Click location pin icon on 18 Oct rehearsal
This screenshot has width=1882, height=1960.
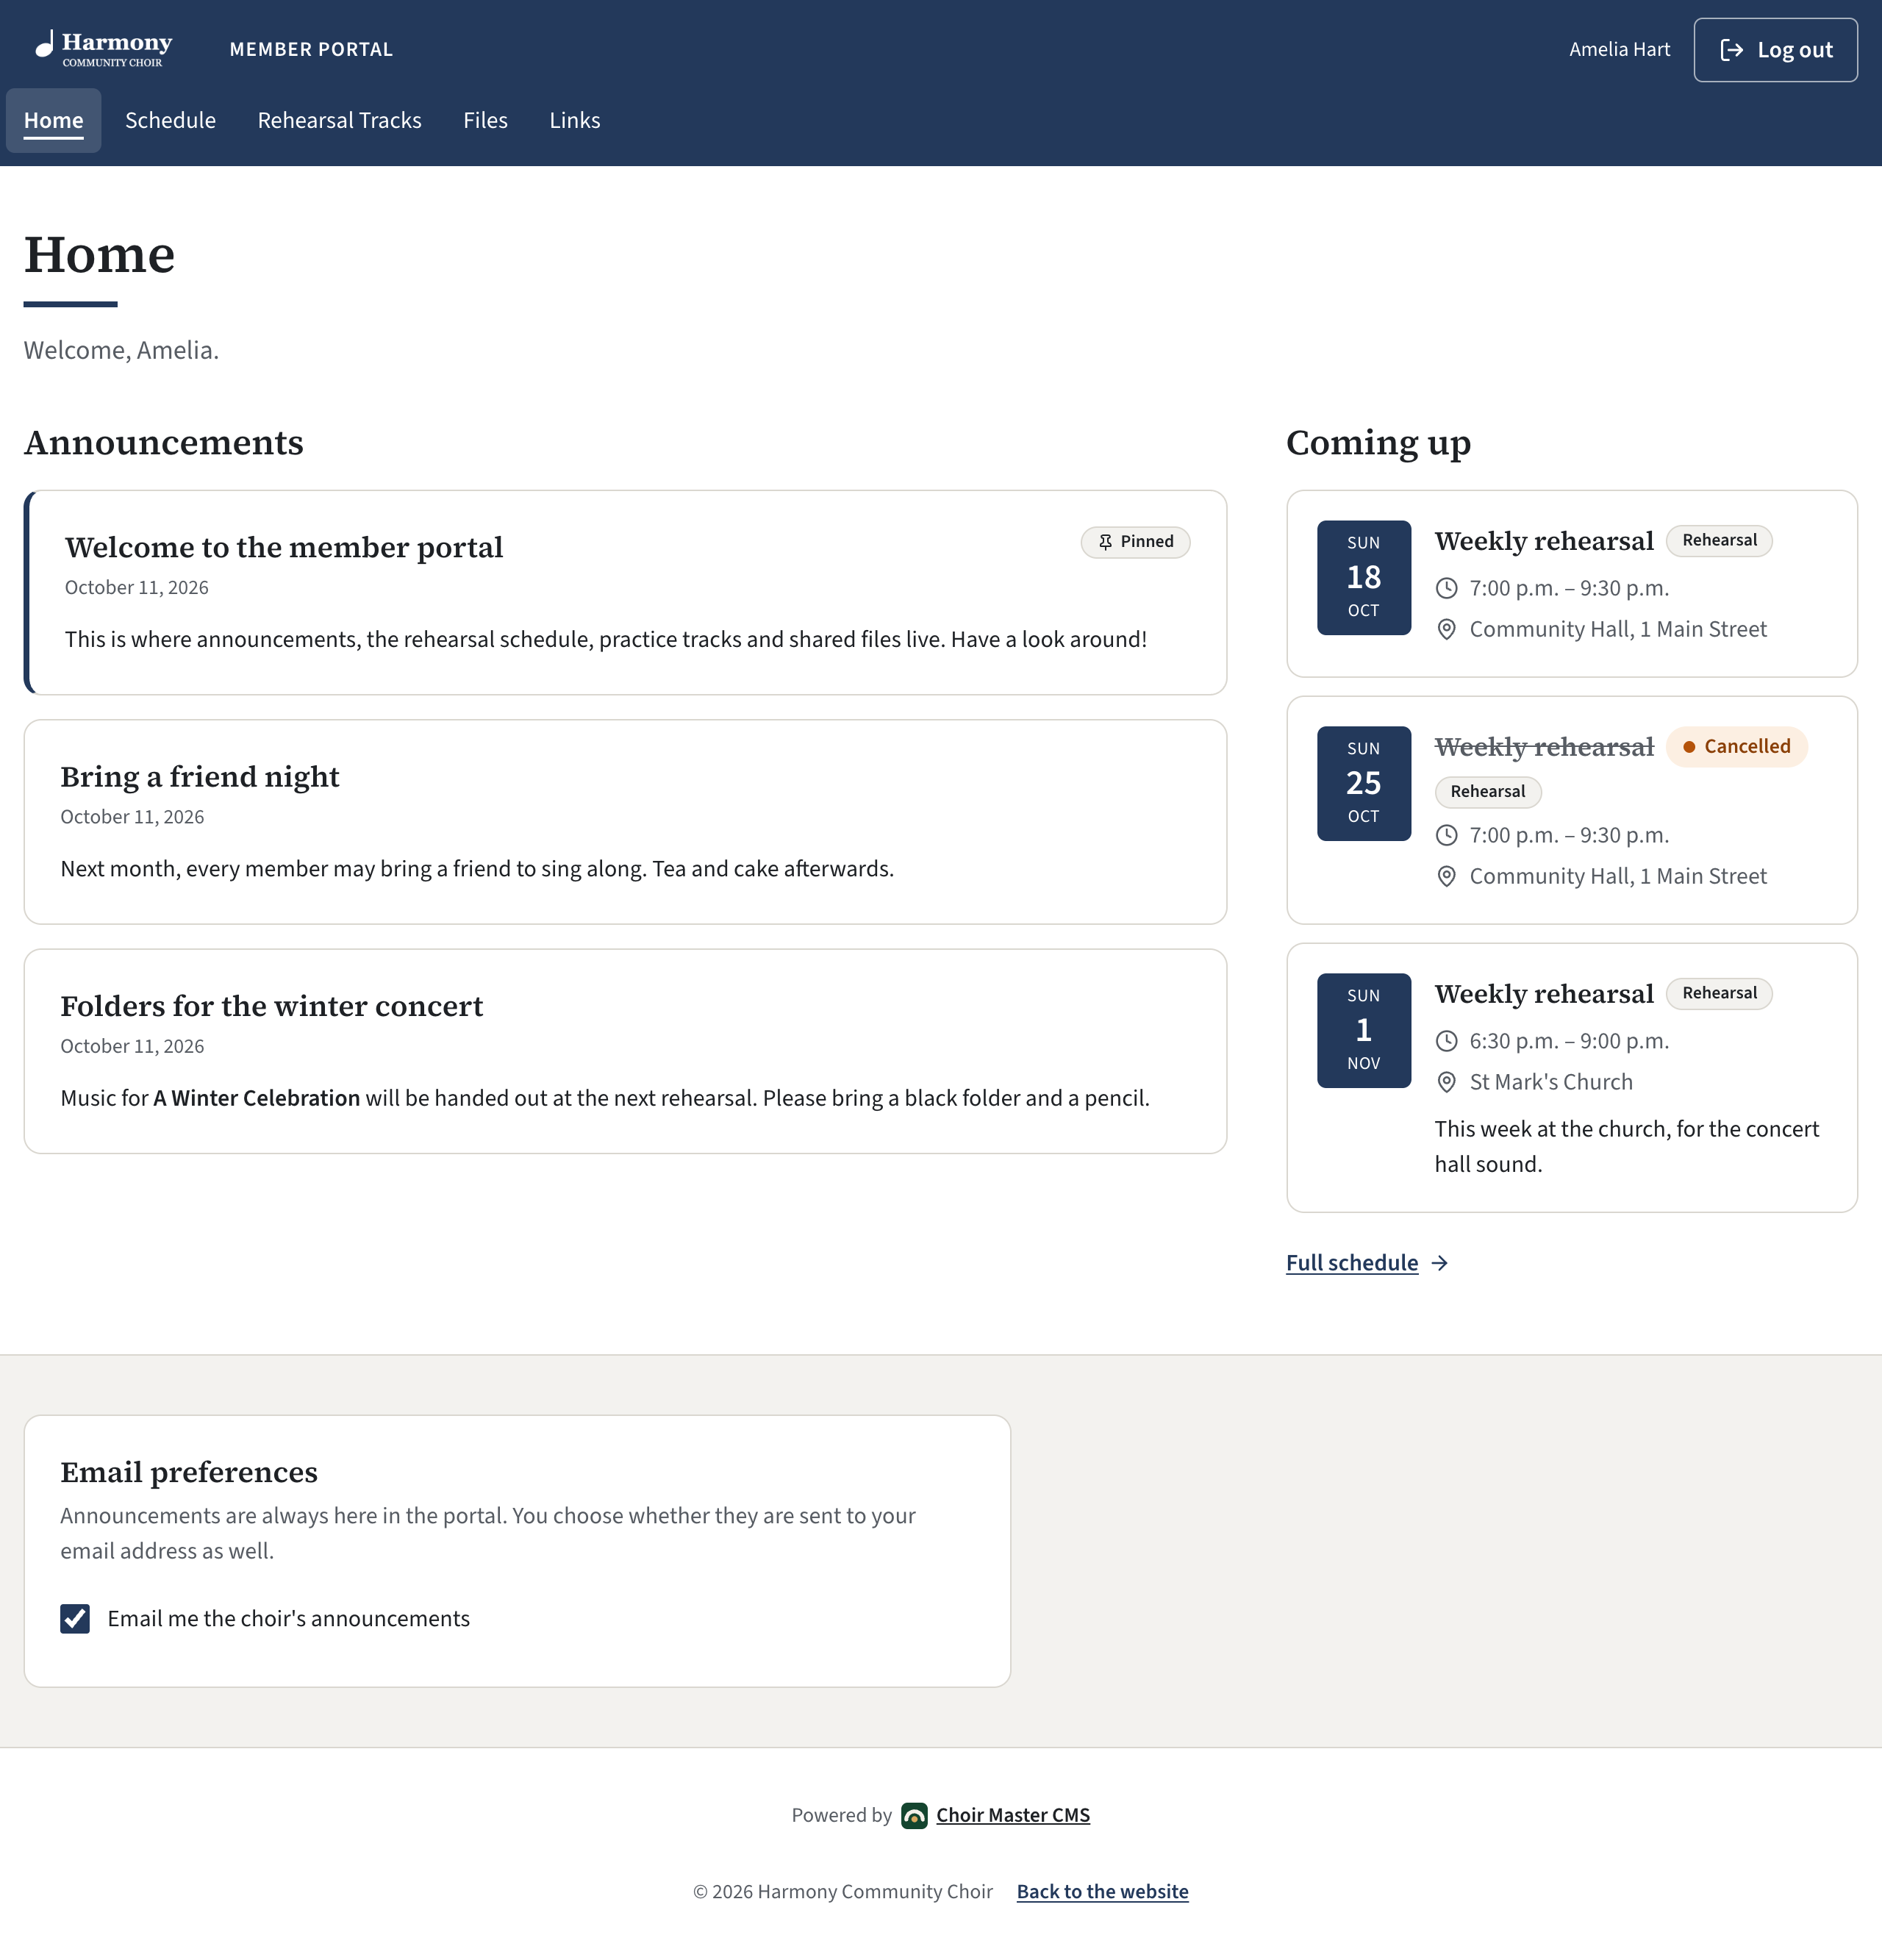[1446, 629]
